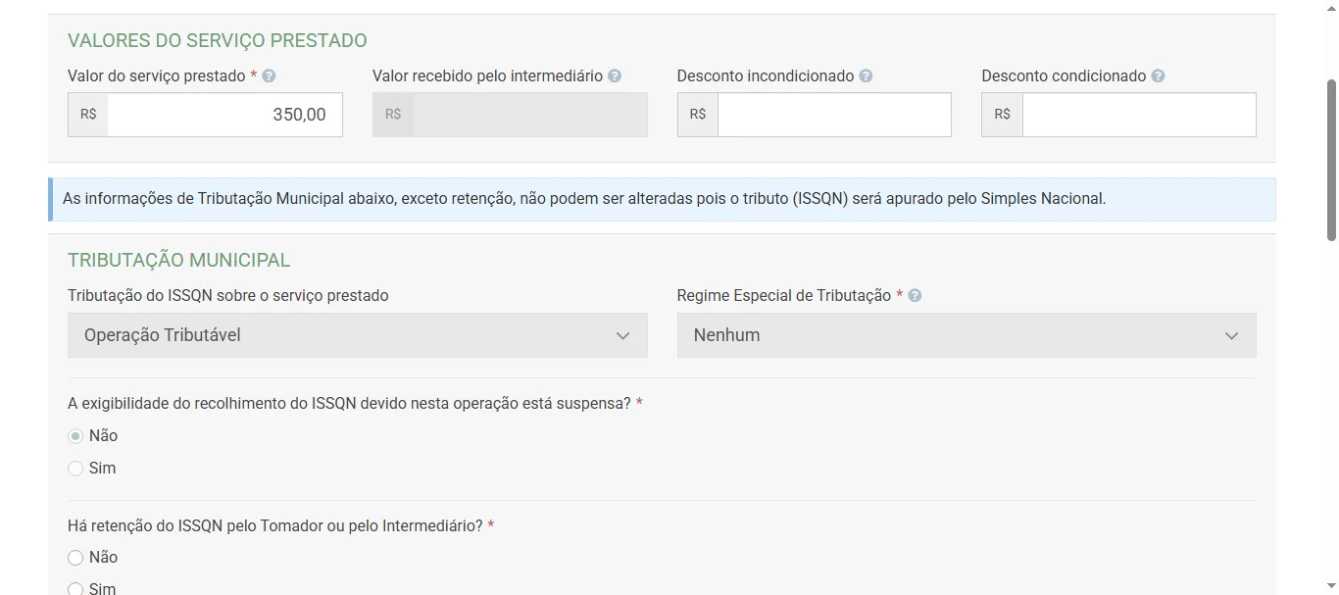Expand the chevron on Operação Tributável selector
This screenshot has height=595, width=1339.
click(x=623, y=334)
